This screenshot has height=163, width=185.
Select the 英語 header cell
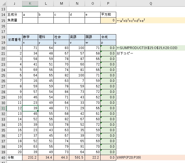coord(77,37)
